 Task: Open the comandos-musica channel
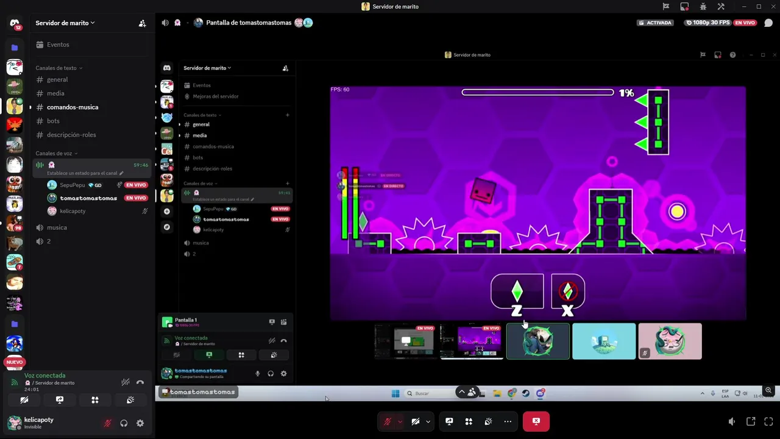click(91, 107)
